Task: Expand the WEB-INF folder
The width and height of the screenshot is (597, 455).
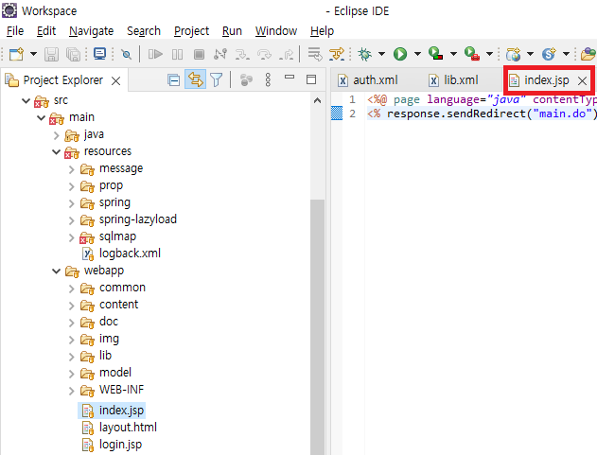Action: tap(72, 390)
